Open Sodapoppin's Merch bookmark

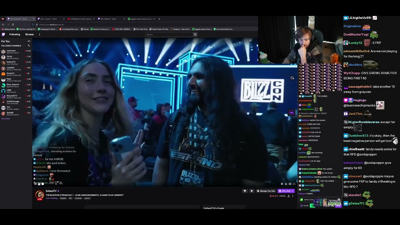click(x=47, y=29)
